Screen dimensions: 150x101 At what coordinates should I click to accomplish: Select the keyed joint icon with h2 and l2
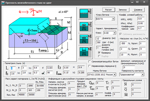point(85,27)
